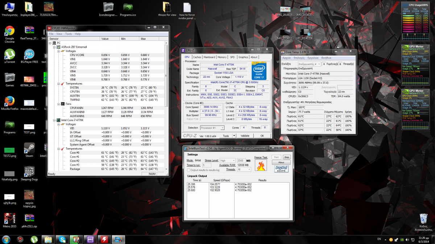The height and width of the screenshot is (244, 435).
Task: Collapse the ASRock Temperatures section in HWMonitor
Action: 58,84
